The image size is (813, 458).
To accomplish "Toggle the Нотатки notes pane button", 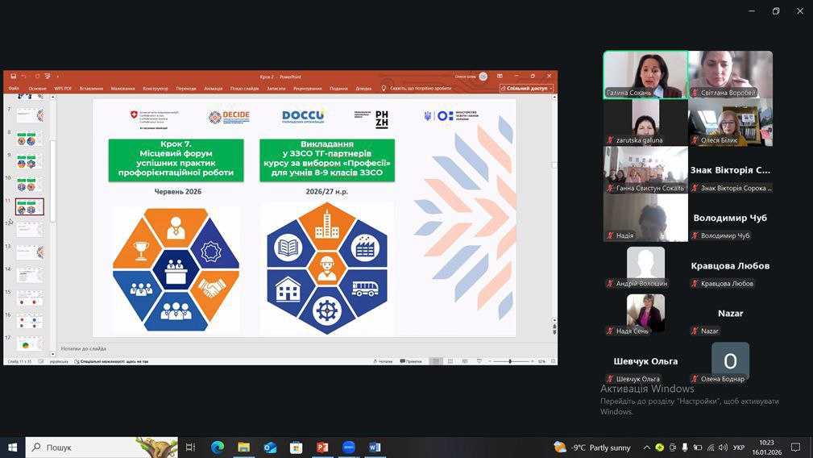I will tap(383, 361).
